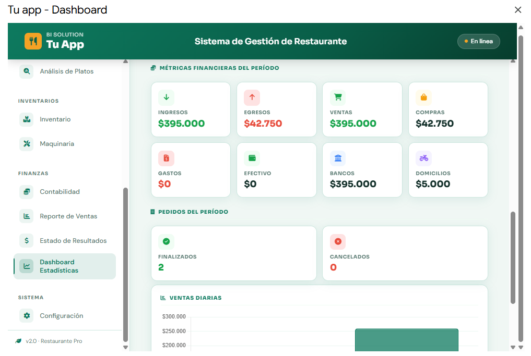The height and width of the screenshot is (356, 531).
Task: Click the green down-arrow Ingresos icon
Action: click(166, 97)
